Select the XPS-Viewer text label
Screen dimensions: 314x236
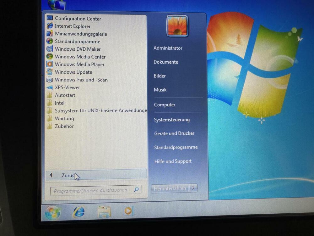(x=67, y=87)
